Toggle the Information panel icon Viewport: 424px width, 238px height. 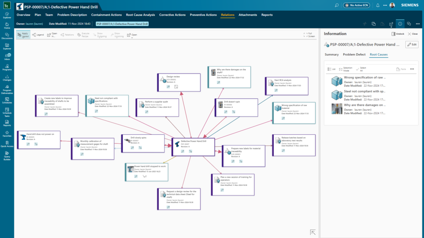pyautogui.click(x=400, y=24)
